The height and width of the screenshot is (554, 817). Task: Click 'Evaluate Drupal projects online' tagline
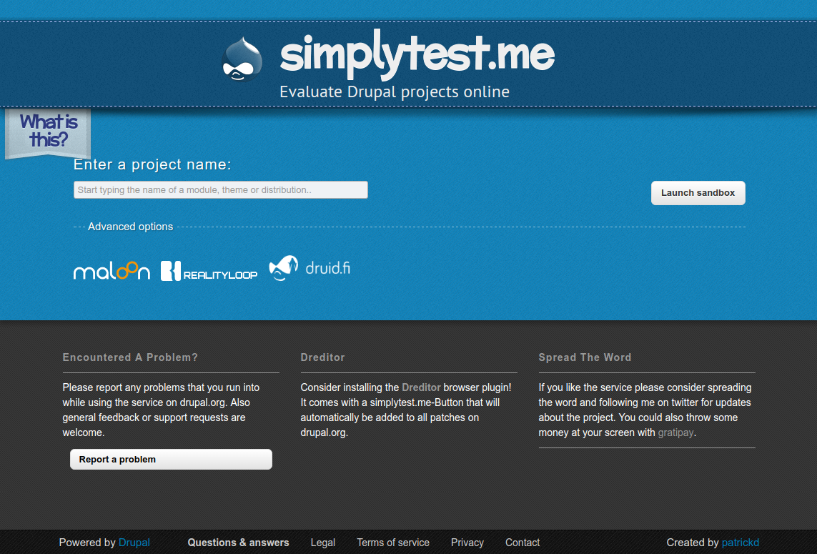click(x=395, y=91)
